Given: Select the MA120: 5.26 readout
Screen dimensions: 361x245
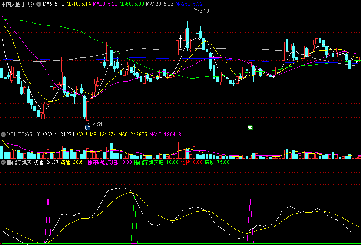Looking at the screenshot, I should point(159,4).
